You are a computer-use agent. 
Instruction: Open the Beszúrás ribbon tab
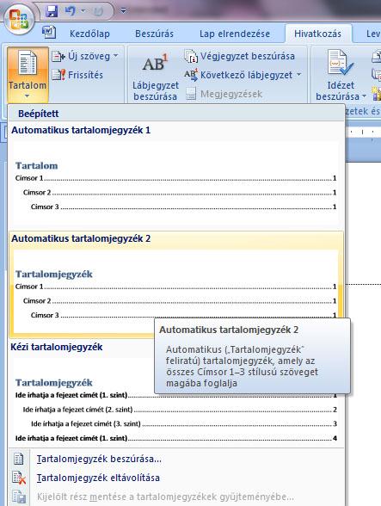[x=154, y=34]
